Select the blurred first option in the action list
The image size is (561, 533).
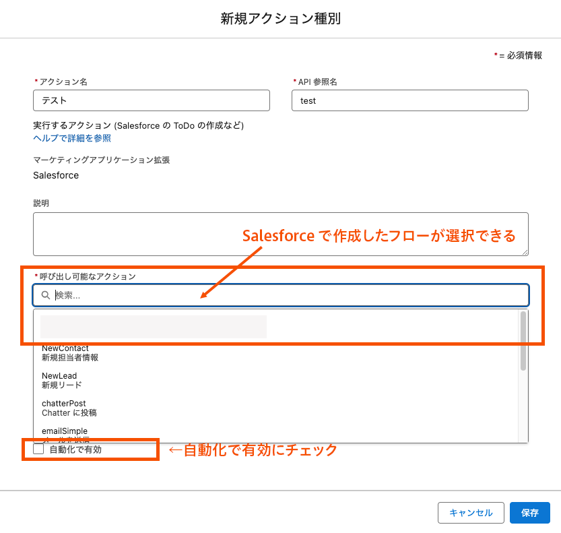154,326
